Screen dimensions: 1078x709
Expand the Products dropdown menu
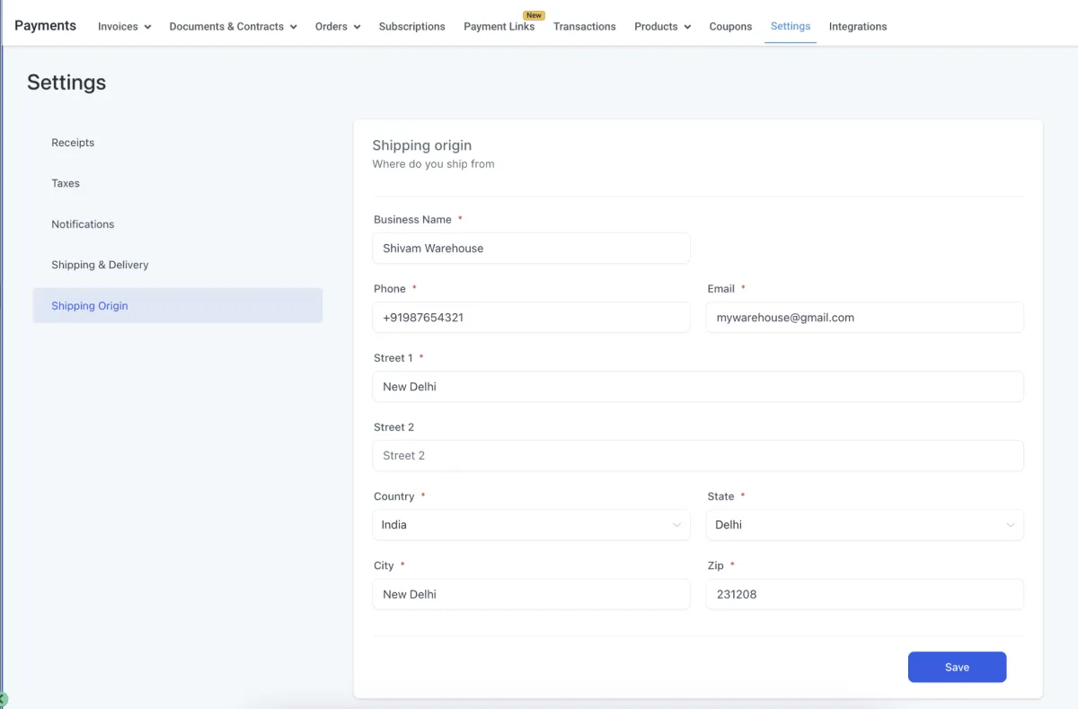tap(662, 27)
